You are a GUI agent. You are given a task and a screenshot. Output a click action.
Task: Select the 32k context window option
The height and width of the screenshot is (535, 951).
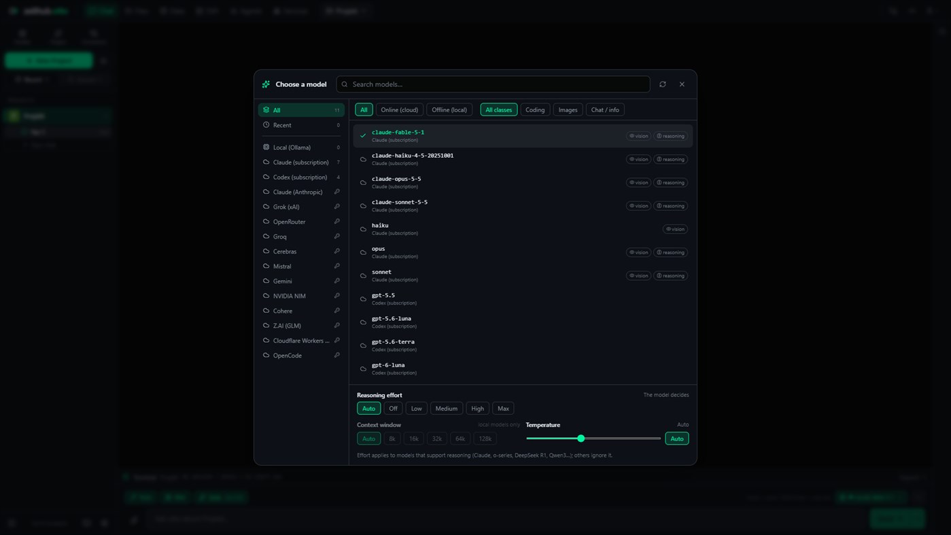point(437,438)
